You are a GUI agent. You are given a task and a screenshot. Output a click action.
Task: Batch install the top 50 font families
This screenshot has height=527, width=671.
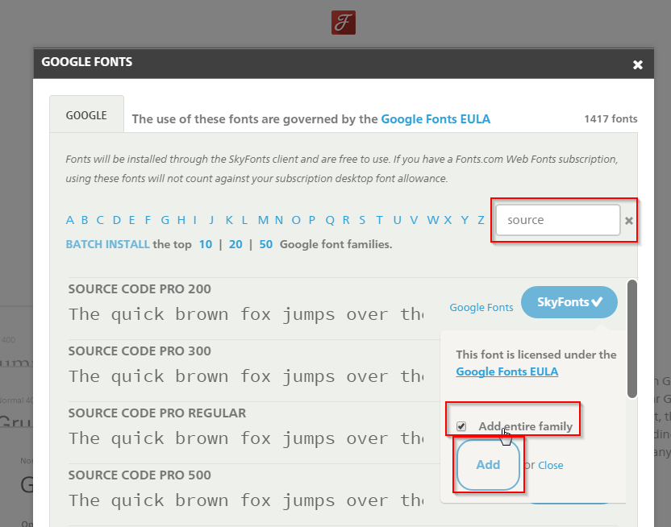point(265,244)
